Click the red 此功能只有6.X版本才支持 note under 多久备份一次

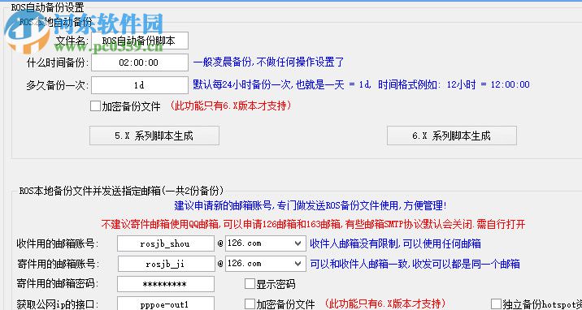231,106
